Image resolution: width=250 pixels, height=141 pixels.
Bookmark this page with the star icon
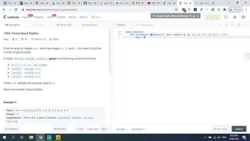(176, 9)
